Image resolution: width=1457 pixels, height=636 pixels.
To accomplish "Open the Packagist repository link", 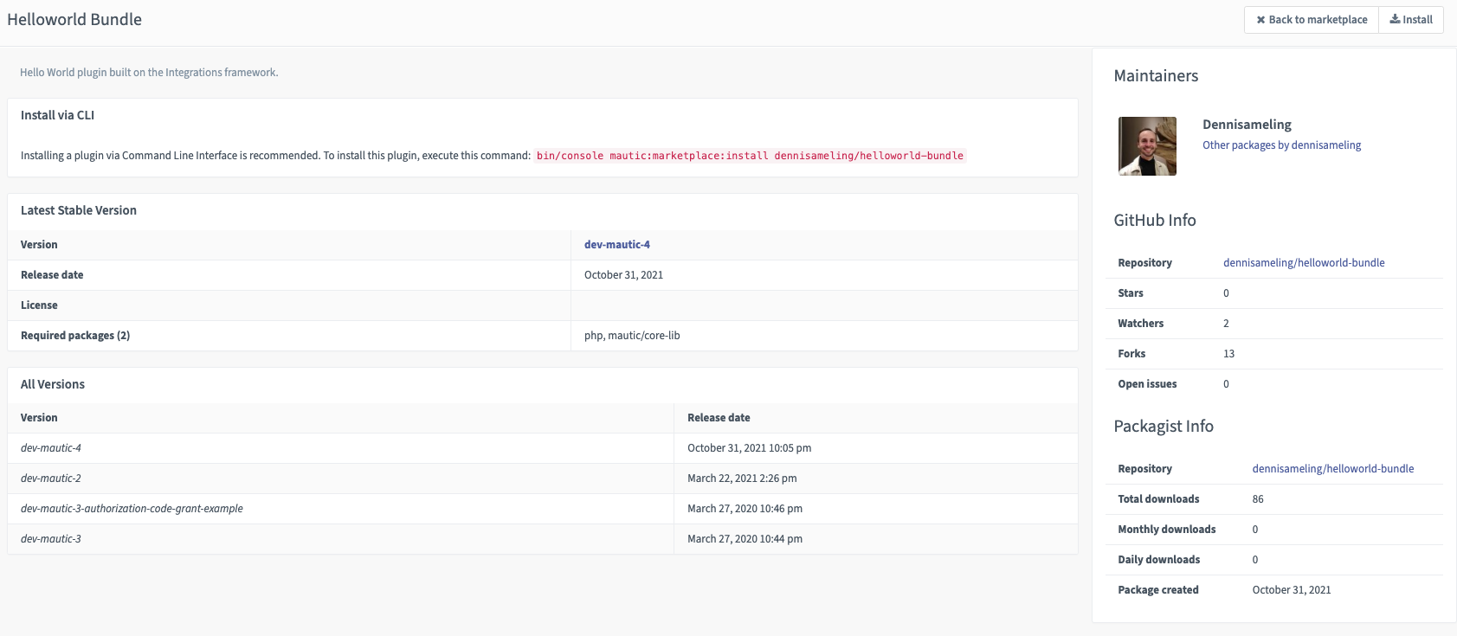I will pyautogui.click(x=1332, y=469).
